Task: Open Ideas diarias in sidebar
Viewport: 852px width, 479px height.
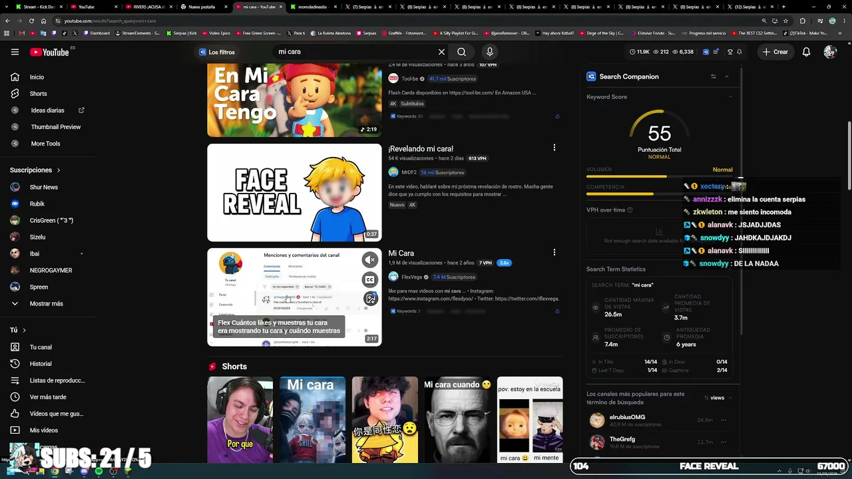Action: click(48, 110)
